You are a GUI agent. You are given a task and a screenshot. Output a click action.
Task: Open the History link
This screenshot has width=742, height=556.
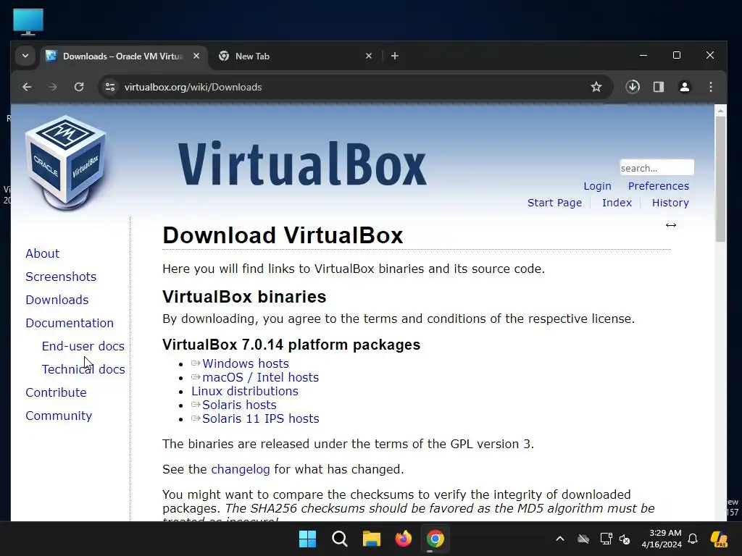[x=670, y=203]
